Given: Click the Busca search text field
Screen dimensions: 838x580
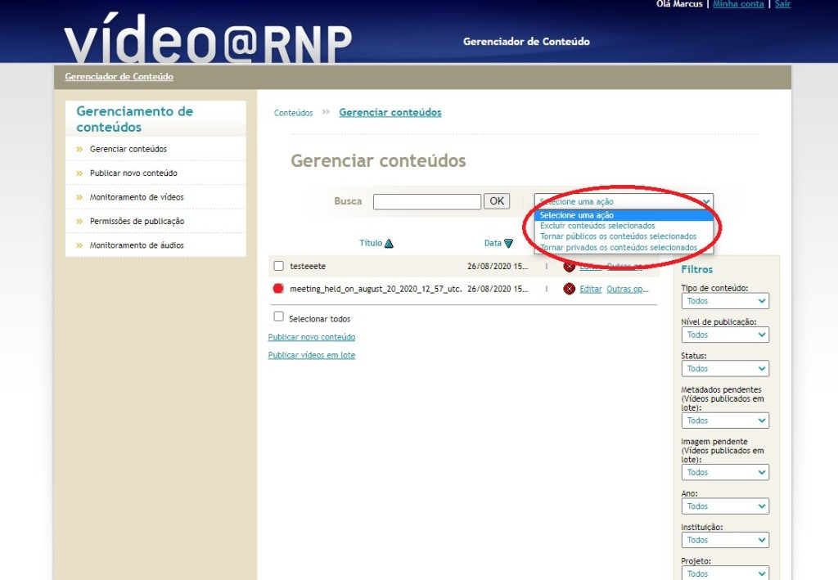Looking at the screenshot, I should [x=427, y=201].
